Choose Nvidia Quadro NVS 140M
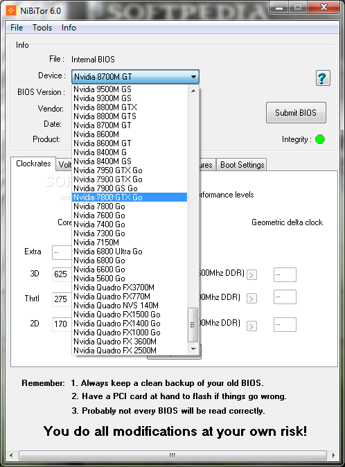This screenshot has width=345, height=467. coord(130,306)
